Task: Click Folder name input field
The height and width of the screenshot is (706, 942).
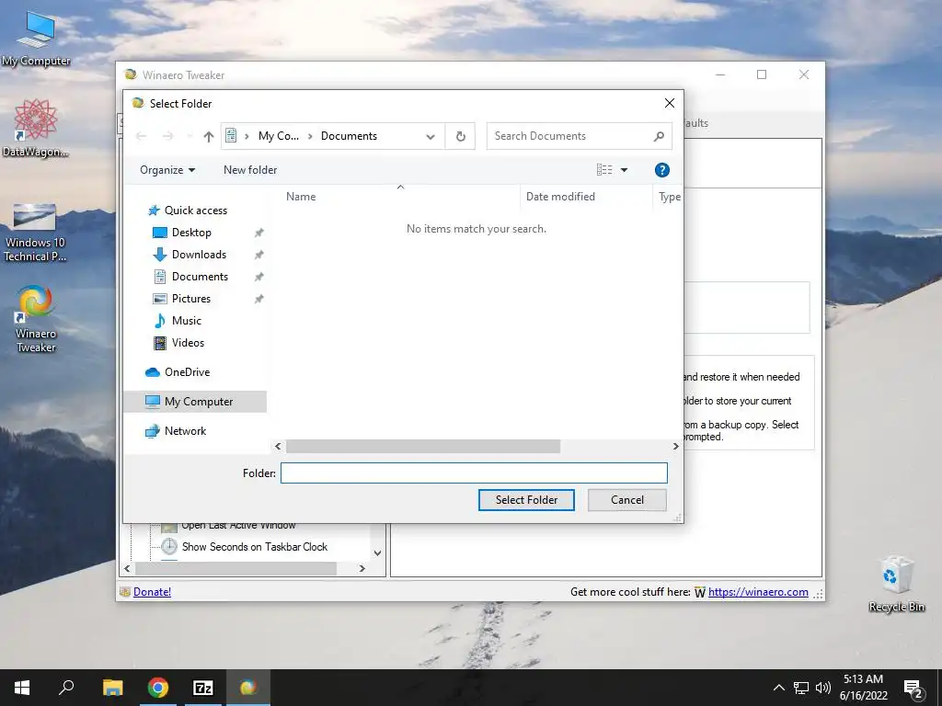Action: [474, 473]
